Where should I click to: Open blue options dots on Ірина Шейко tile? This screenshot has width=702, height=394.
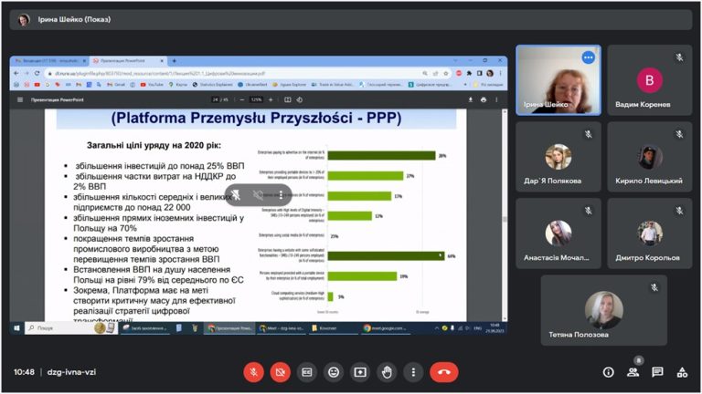coord(589,57)
